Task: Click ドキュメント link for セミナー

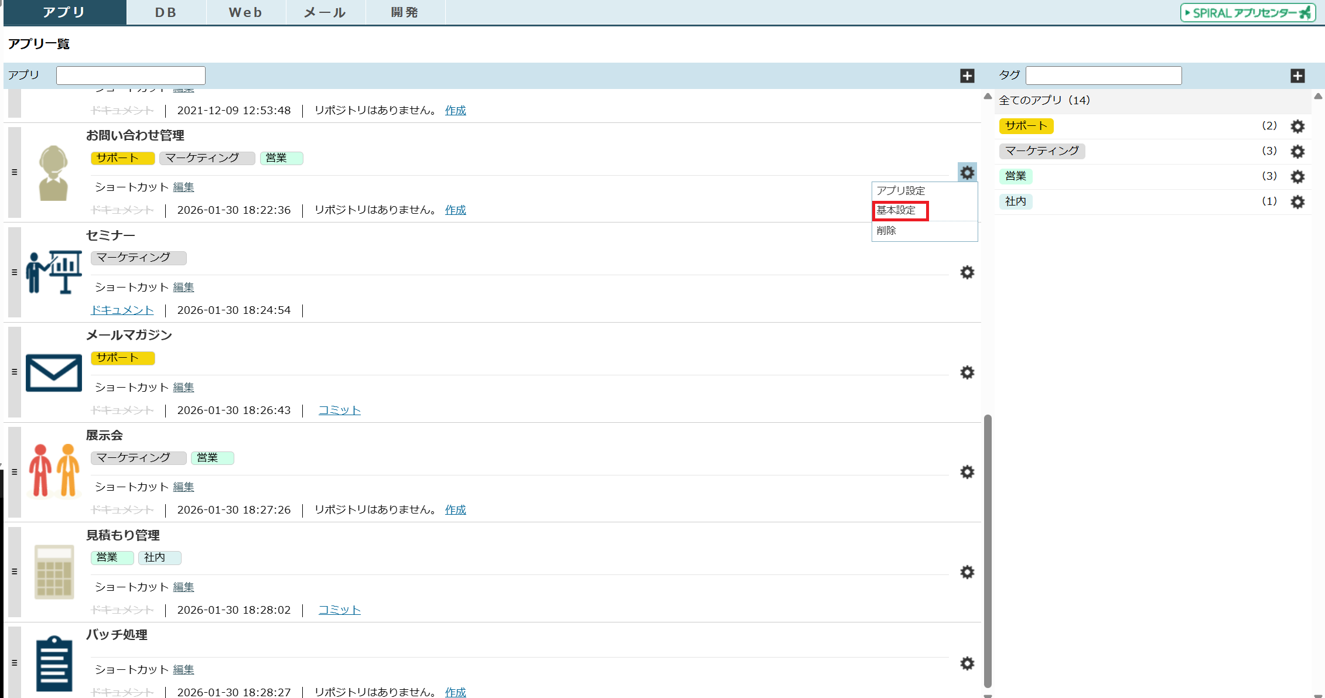Action: point(122,310)
